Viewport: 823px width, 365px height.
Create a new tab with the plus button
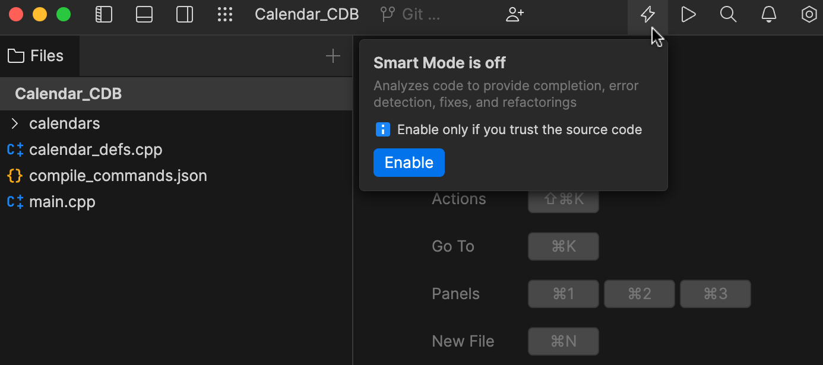333,55
